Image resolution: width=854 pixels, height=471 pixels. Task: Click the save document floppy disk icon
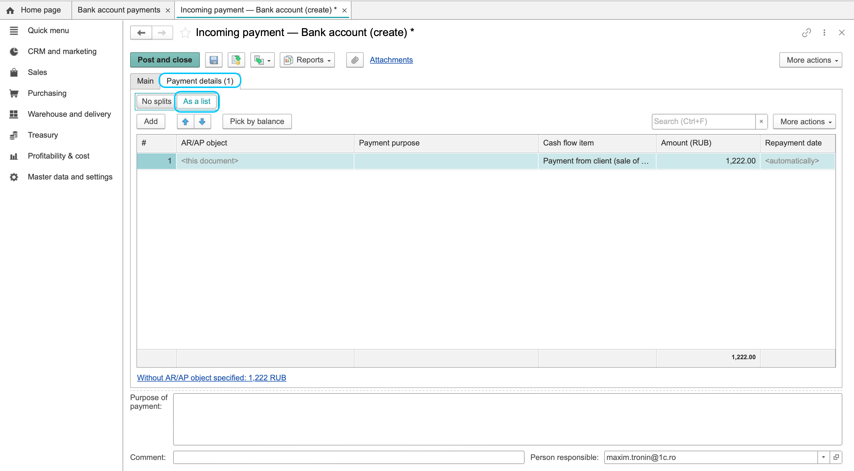tap(214, 60)
